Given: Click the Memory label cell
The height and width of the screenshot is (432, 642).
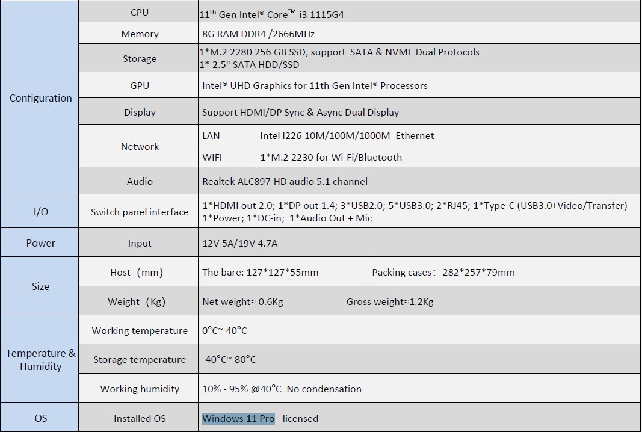Looking at the screenshot, I should [x=138, y=33].
